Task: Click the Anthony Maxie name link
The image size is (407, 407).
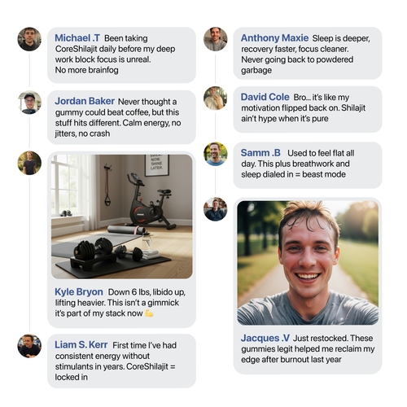Action: tap(274, 38)
